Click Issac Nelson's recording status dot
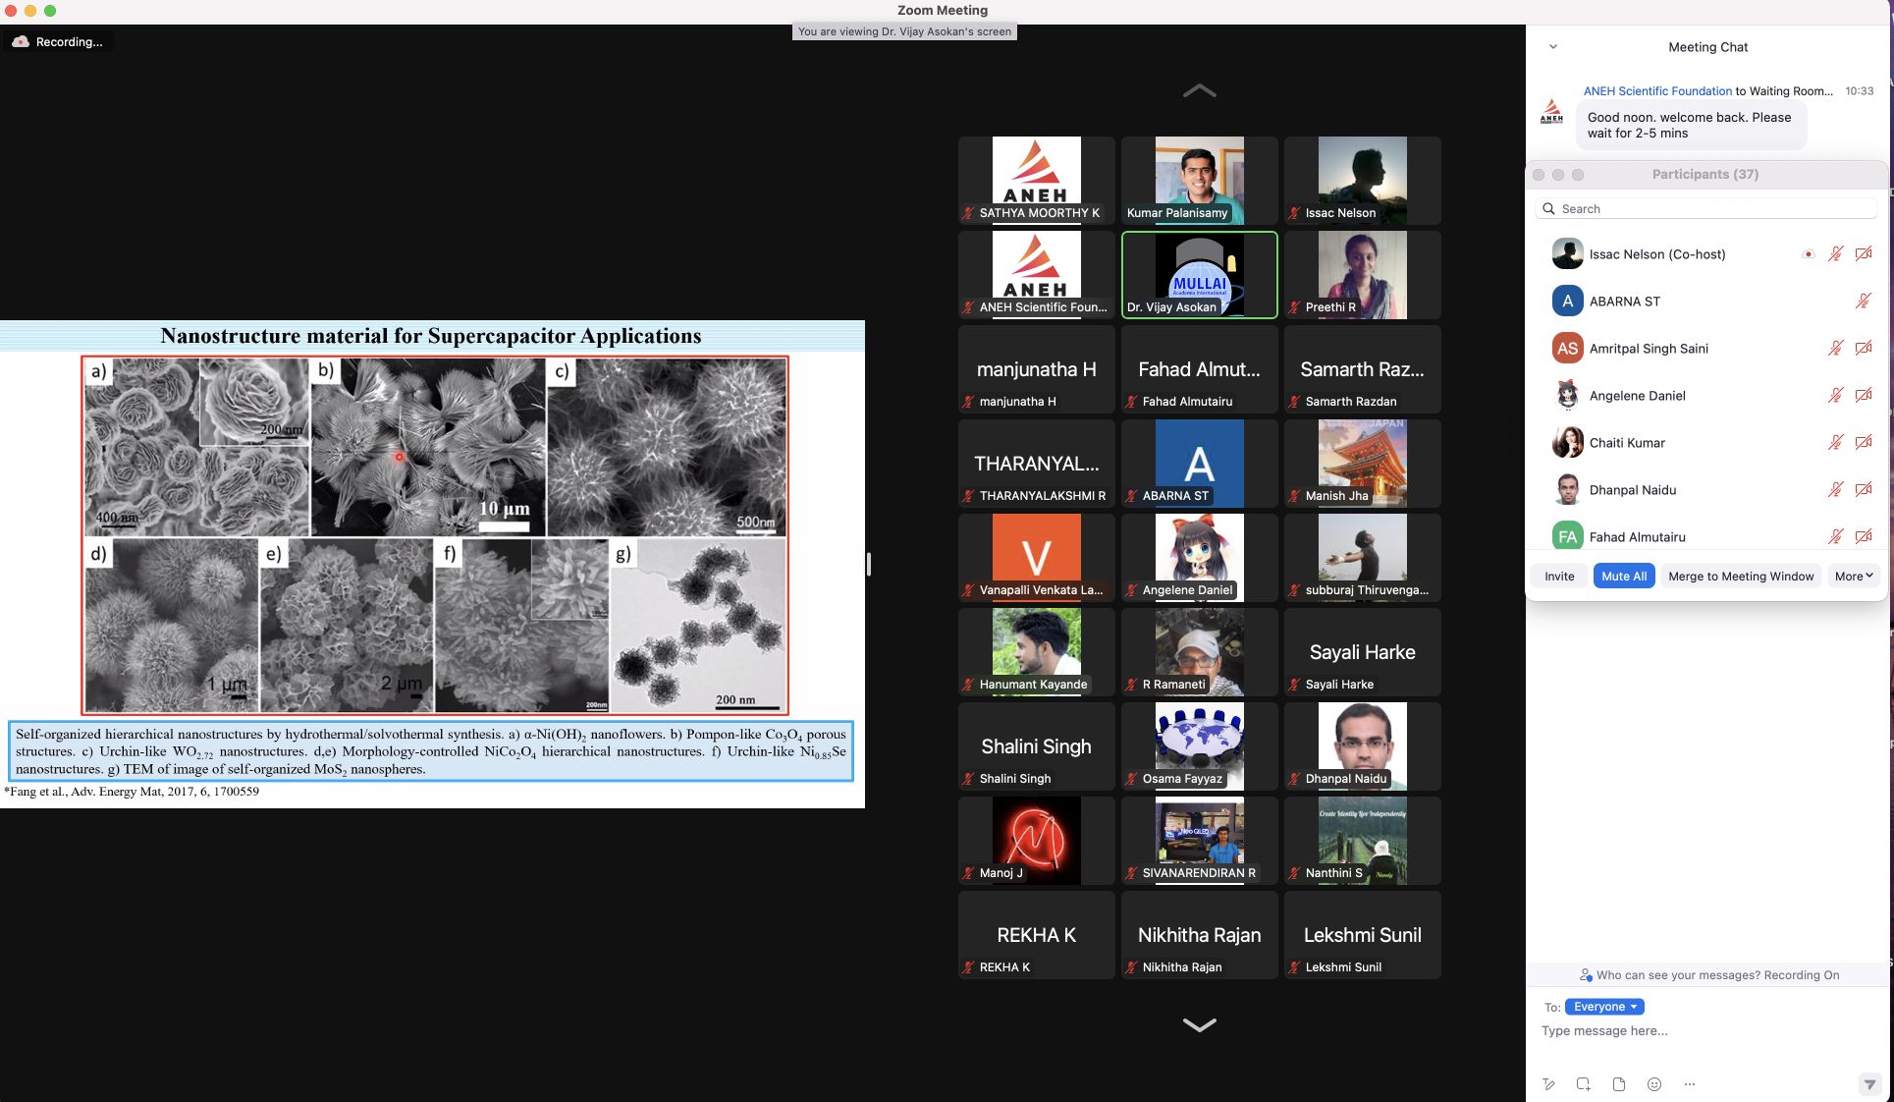Viewport: 1894px width, 1102px height. pos(1808,254)
